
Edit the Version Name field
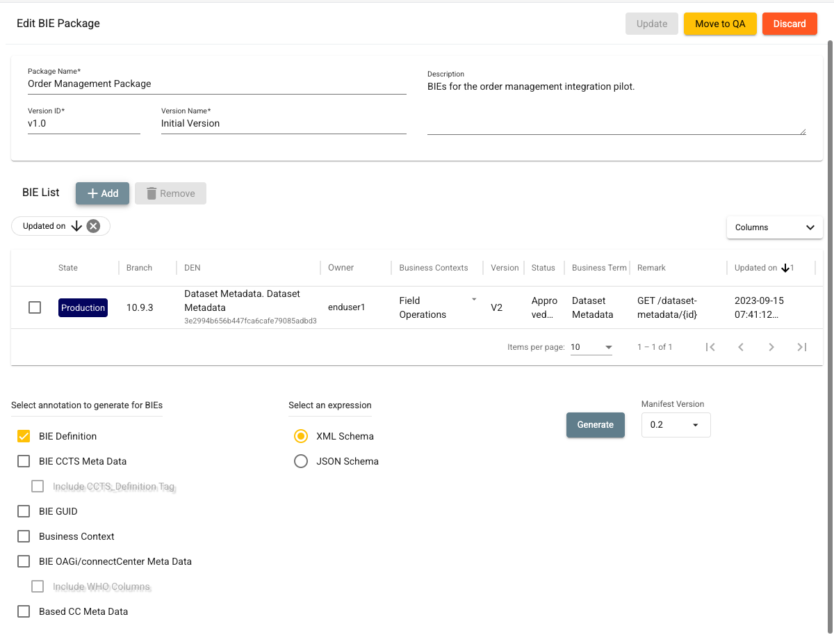[x=284, y=124]
